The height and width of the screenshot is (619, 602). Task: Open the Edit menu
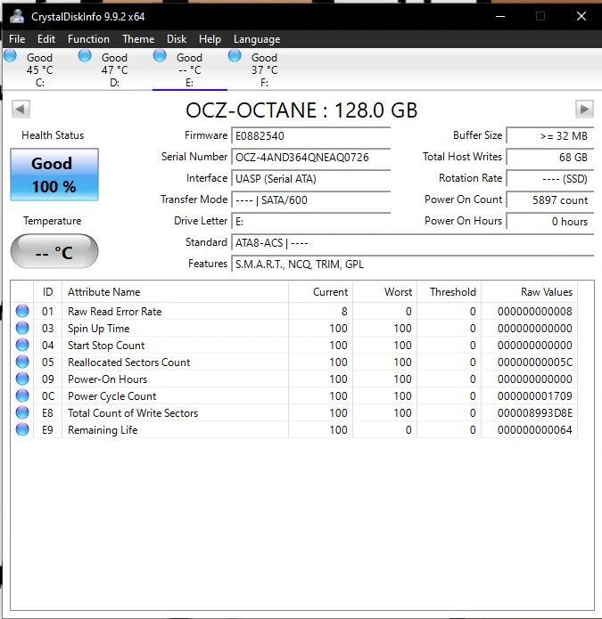point(46,39)
